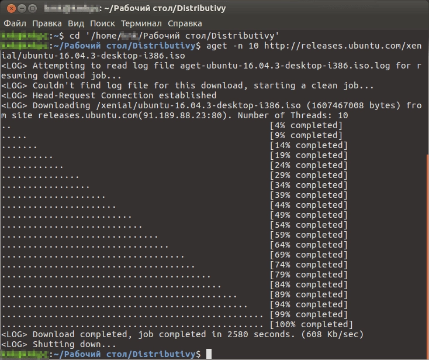Click the '[99% completed]' progress line
429x360 pixels.
(174, 314)
